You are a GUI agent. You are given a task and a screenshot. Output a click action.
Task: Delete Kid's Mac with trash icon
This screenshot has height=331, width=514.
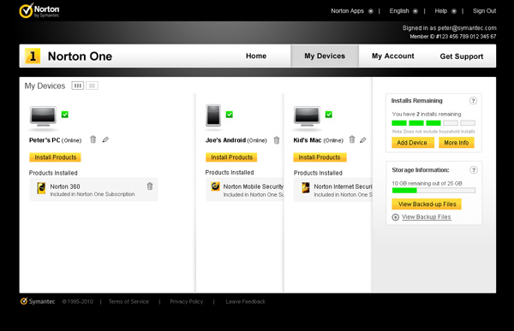pos(352,139)
